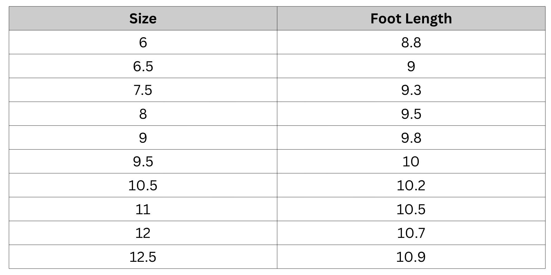Image resolution: width=551 pixels, height=275 pixels.
Task: Click the foot length 9.8 cell
Action: (x=411, y=137)
